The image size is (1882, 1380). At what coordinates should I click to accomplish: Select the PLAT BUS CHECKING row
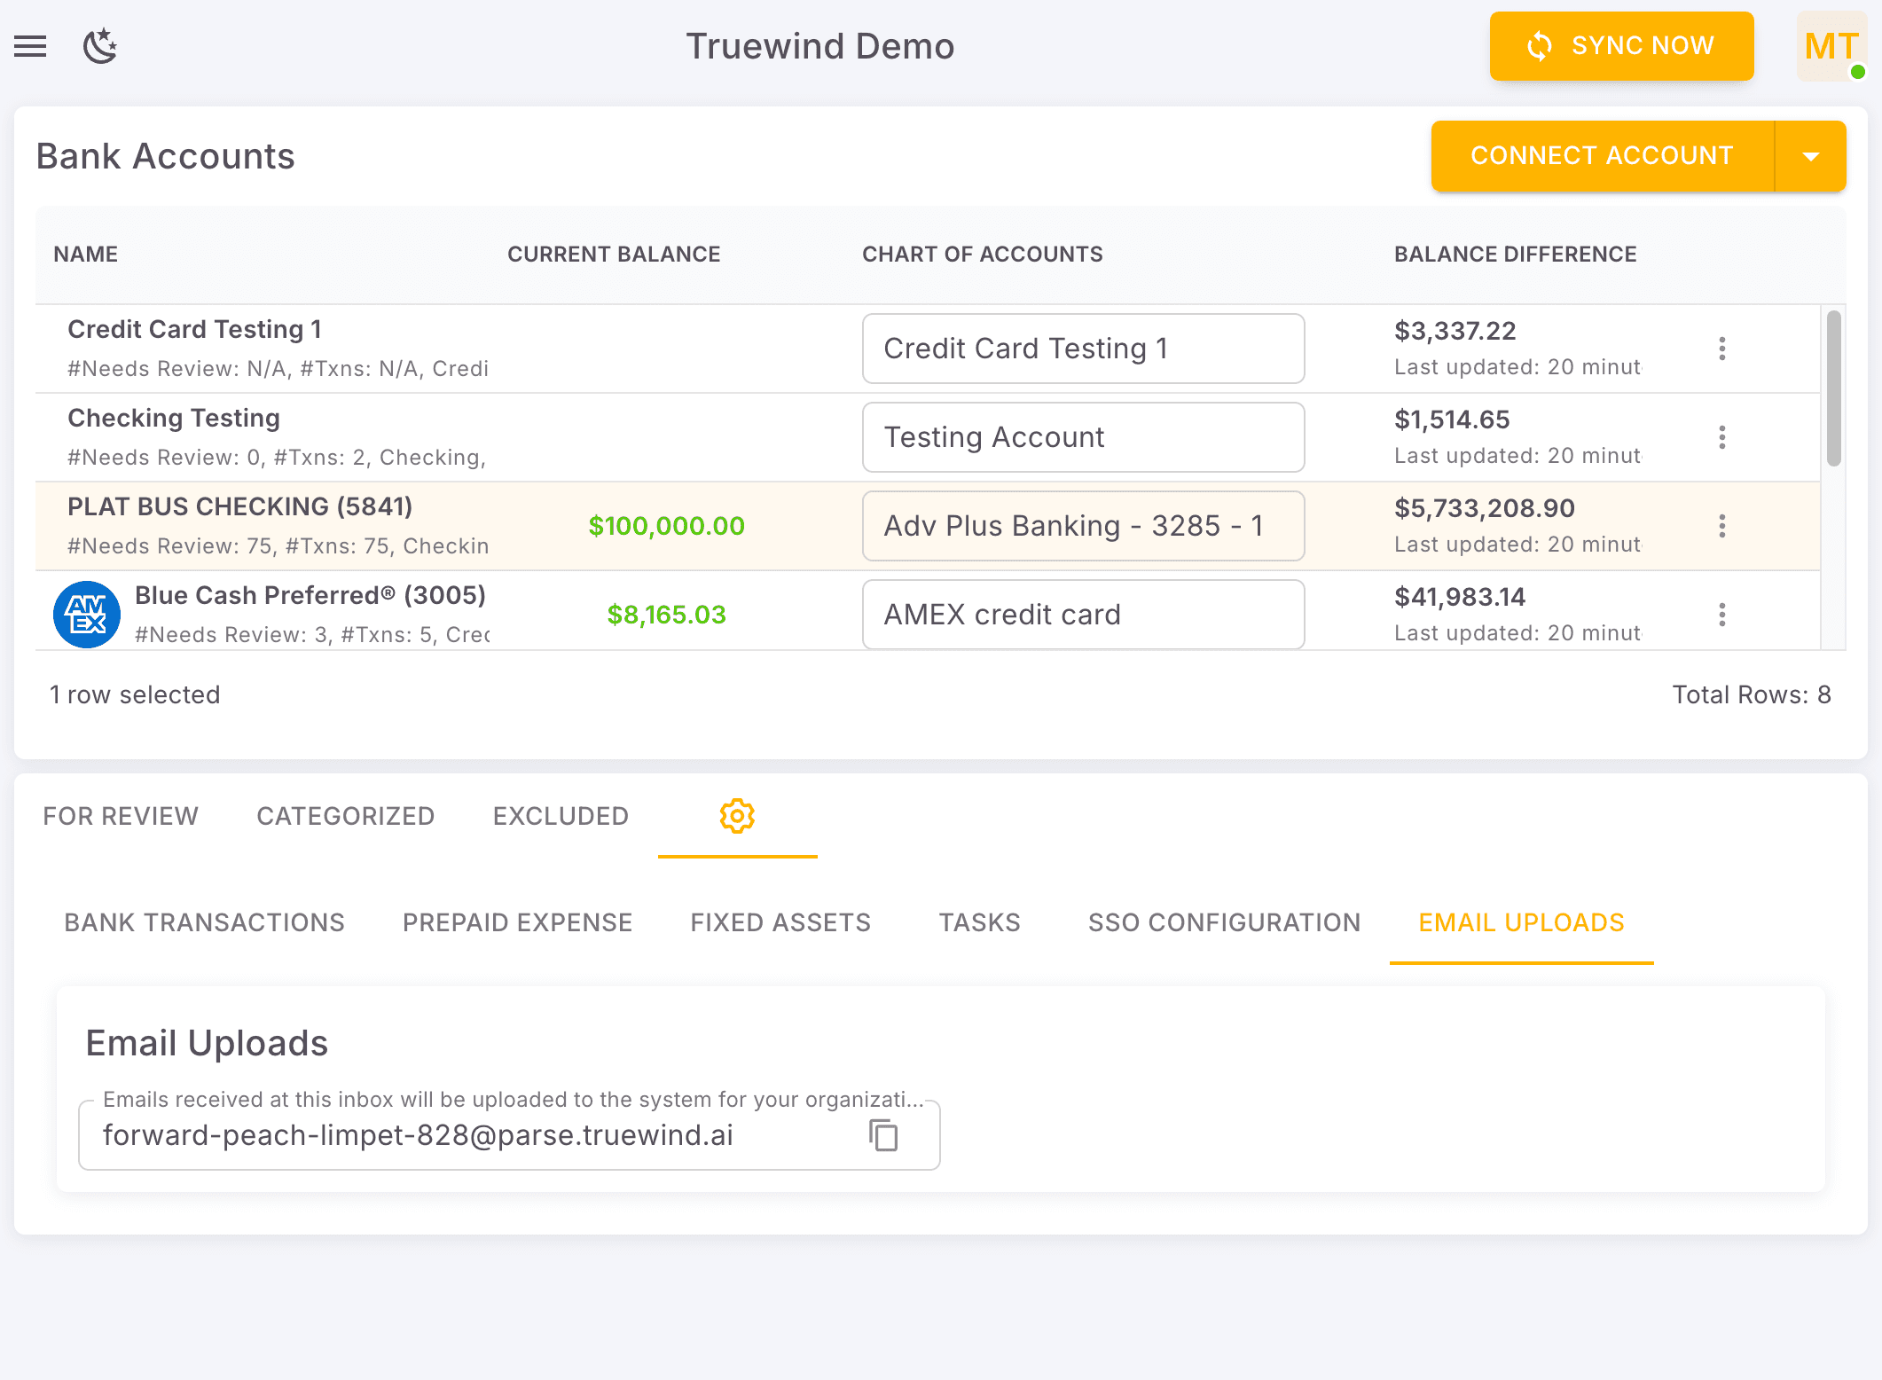(x=266, y=526)
